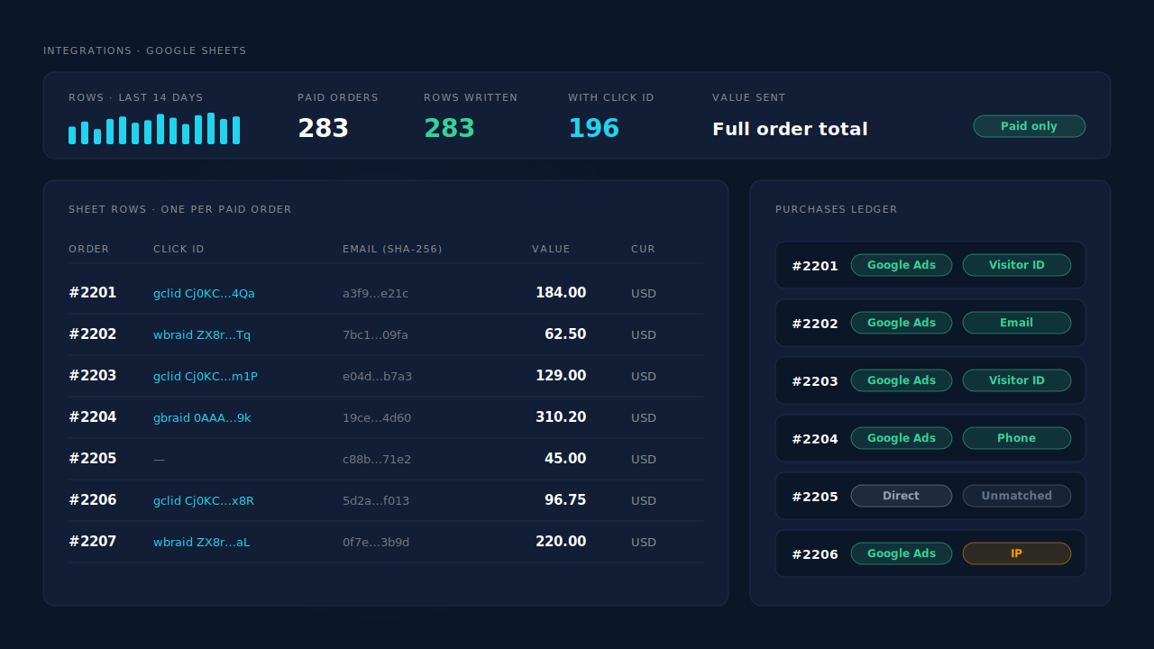Click the "Email (SHA-256)" column header
1154x649 pixels.
[x=392, y=249]
